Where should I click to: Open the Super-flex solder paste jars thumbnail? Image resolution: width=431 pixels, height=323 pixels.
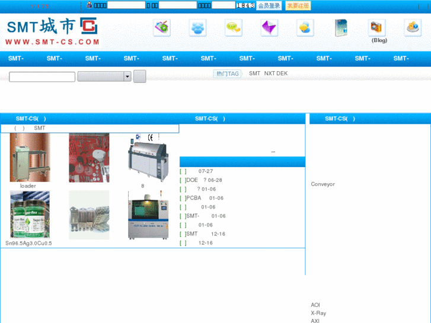(30, 215)
